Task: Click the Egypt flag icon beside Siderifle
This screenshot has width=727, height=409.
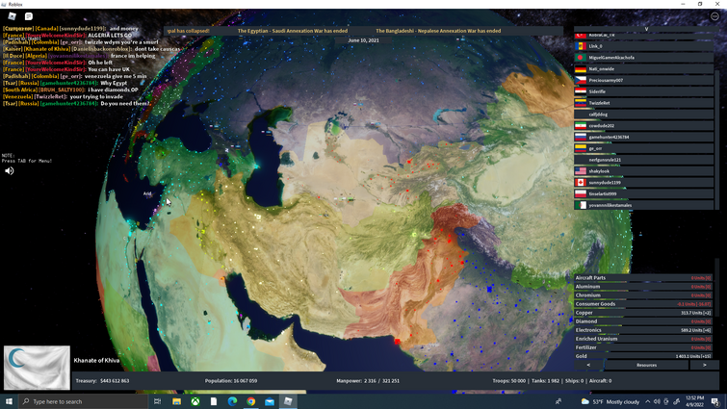Action: coord(581,91)
